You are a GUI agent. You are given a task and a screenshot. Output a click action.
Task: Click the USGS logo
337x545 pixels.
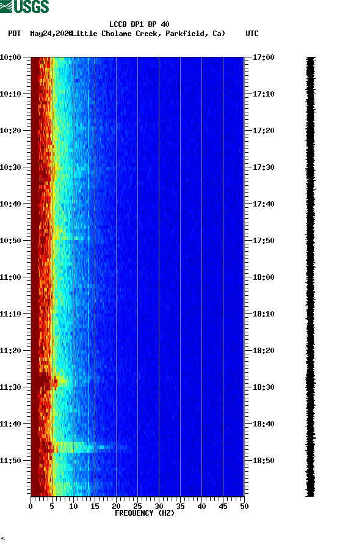coord(24,7)
